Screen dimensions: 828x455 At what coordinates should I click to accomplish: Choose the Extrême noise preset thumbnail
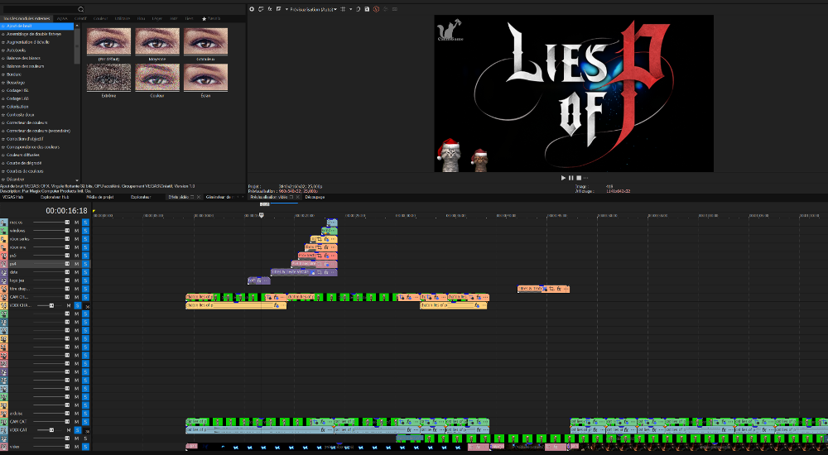point(108,78)
